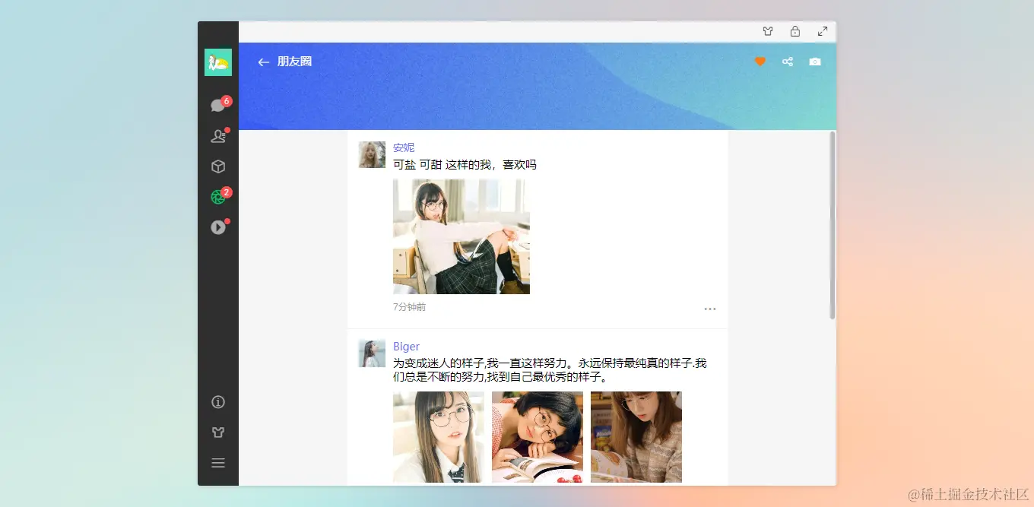Open the share icon on the Moments banner

788,61
